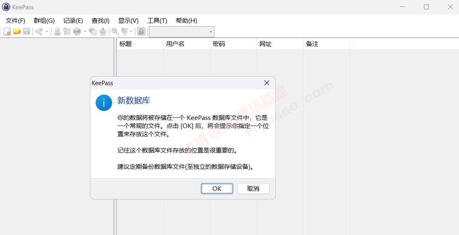Click the 取消 button in the dialog
The width and height of the screenshot is (459, 235).
click(253, 189)
